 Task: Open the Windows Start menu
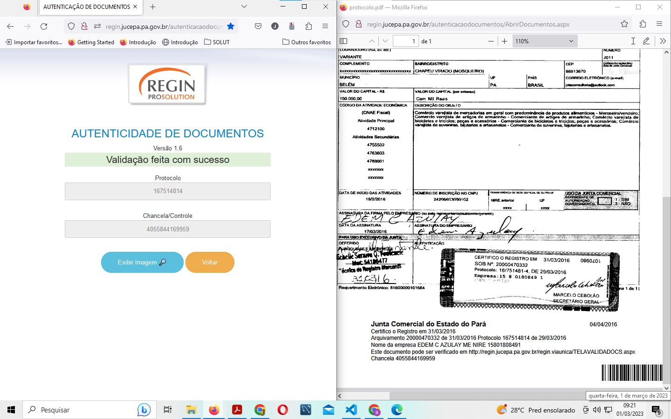tap(11, 410)
